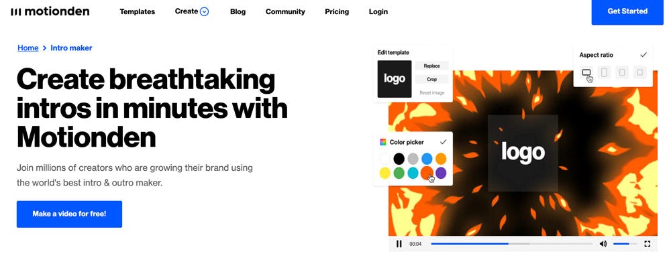The height and width of the screenshot is (274, 671).
Task: Open the Templates menu item
Action: 137,11
